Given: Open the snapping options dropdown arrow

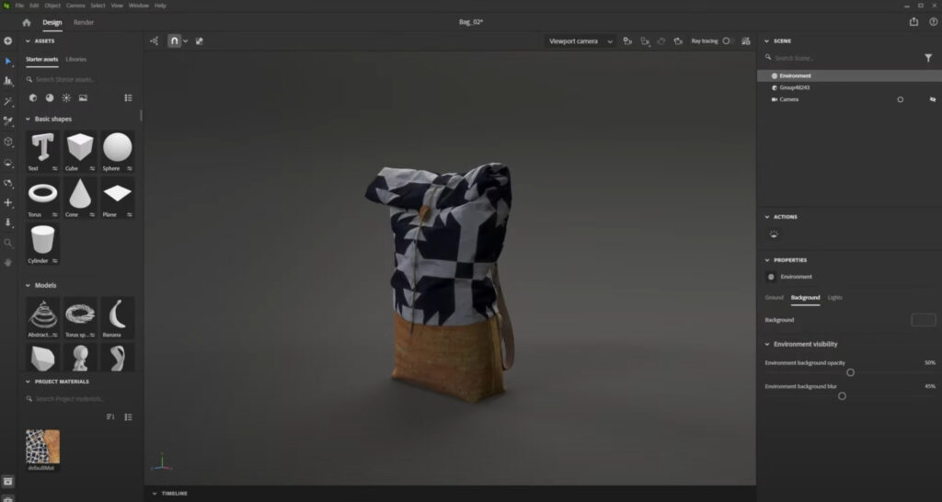Looking at the screenshot, I should 186,40.
